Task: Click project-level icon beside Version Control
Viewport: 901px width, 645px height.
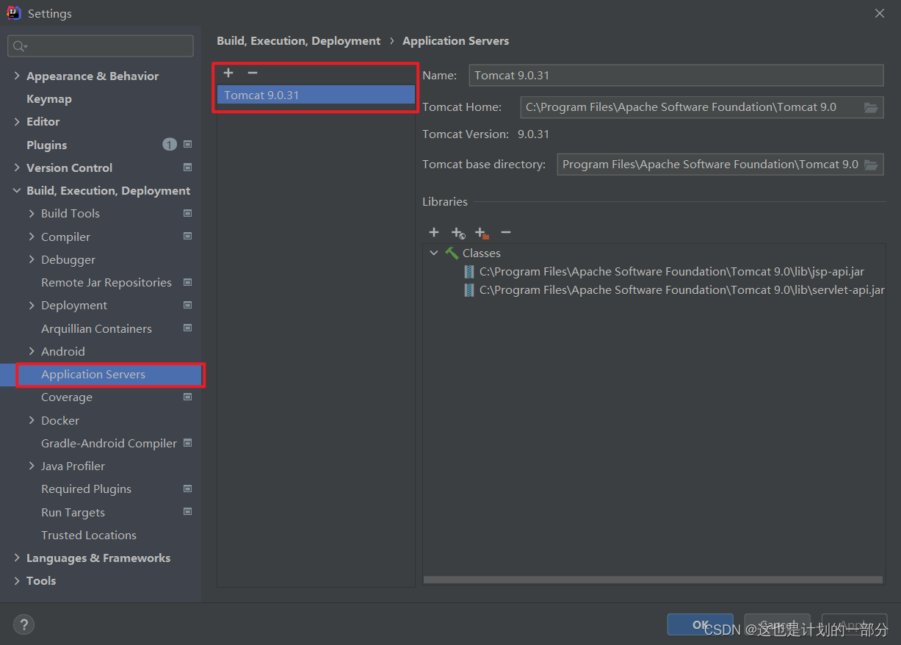Action: point(188,167)
